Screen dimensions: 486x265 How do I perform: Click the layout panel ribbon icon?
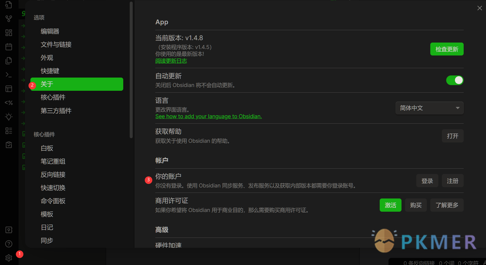[9, 89]
